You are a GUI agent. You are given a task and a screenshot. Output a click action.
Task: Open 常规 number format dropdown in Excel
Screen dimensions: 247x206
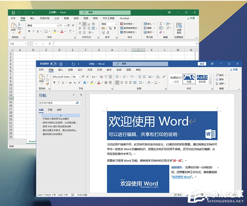pos(115,24)
